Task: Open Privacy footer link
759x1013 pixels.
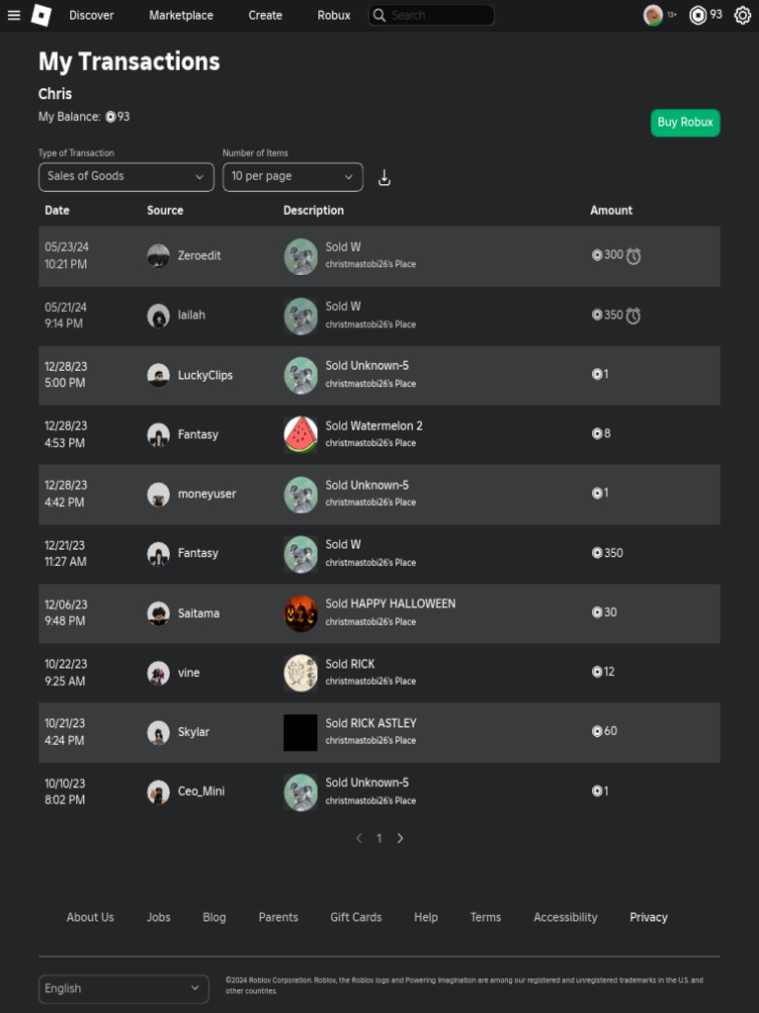Action: 648,917
